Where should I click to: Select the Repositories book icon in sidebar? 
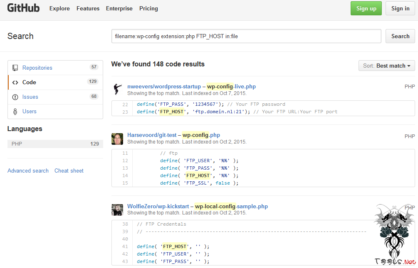tap(16, 68)
